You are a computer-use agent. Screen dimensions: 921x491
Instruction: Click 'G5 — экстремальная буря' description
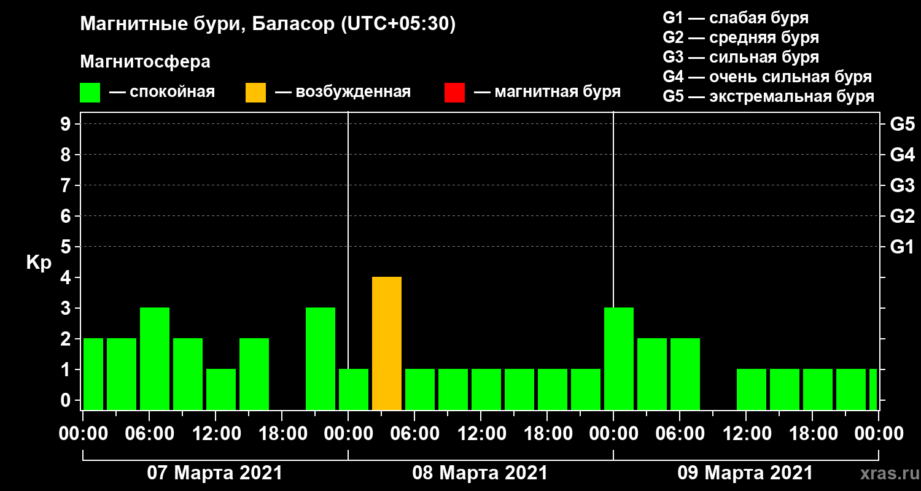click(x=768, y=97)
